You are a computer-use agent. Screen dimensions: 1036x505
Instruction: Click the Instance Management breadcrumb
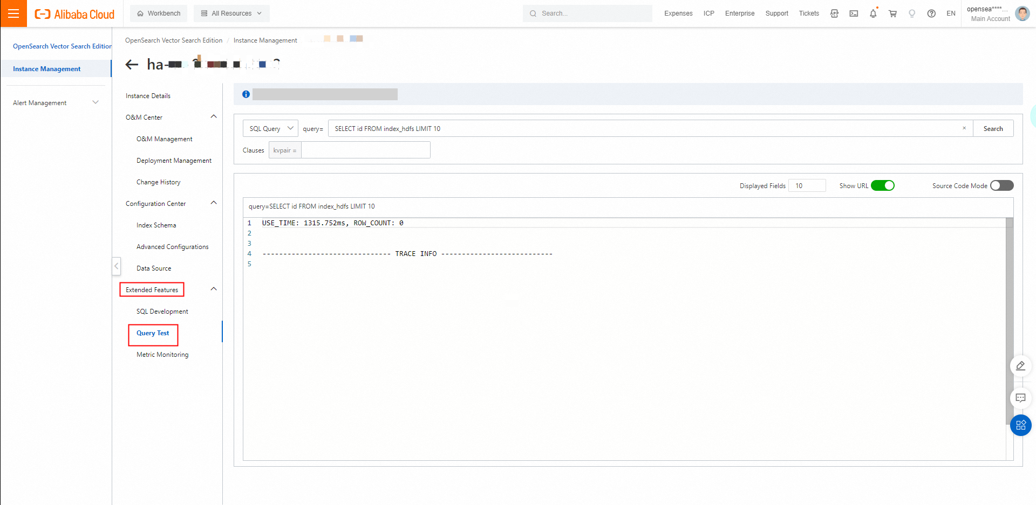[265, 40]
